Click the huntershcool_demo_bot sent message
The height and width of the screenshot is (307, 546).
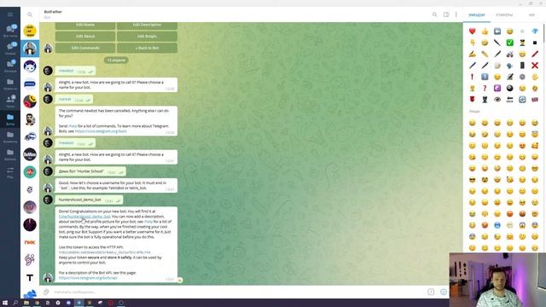pyautogui.click(x=89, y=200)
